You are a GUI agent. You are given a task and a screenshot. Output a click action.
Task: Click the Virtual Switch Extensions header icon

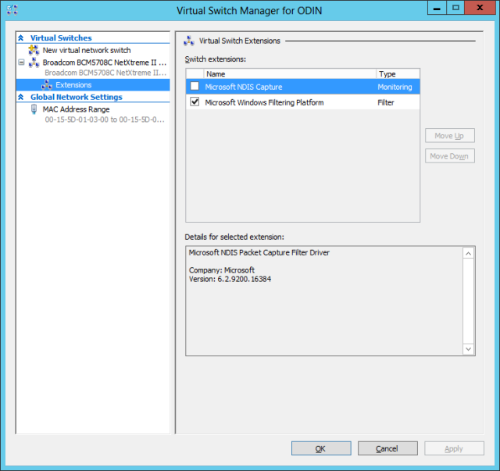pyautogui.click(x=189, y=41)
